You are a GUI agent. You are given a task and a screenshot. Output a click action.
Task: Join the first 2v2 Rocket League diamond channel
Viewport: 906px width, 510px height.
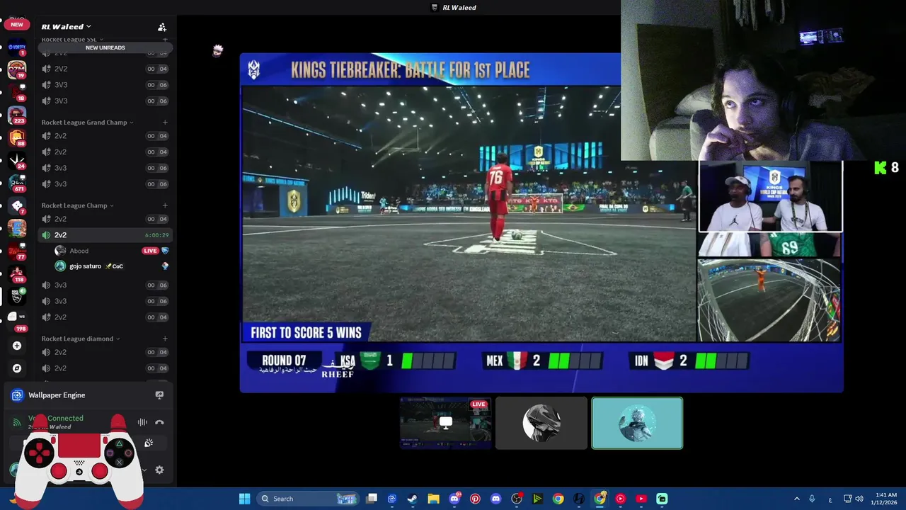(x=105, y=352)
